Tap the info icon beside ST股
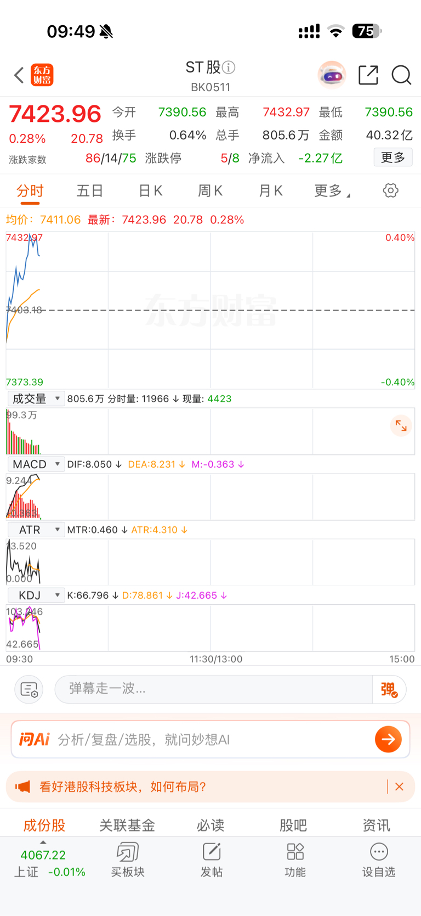 pos(229,68)
